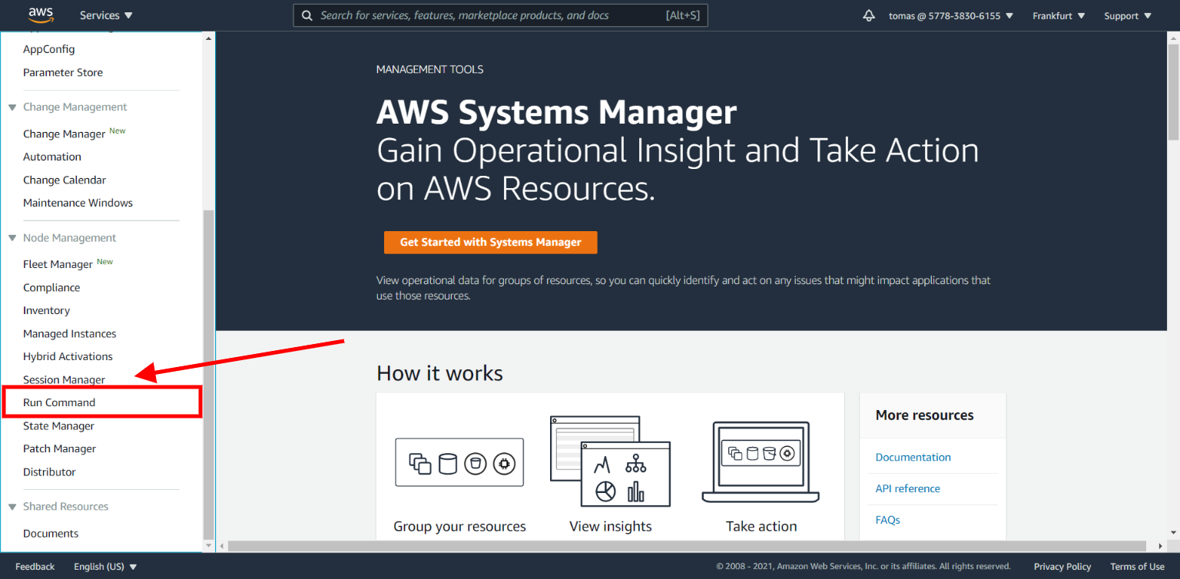
Task: Open the API reference
Action: (907, 488)
